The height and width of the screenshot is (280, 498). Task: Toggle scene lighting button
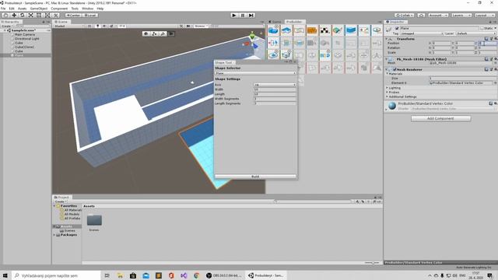click(98, 26)
